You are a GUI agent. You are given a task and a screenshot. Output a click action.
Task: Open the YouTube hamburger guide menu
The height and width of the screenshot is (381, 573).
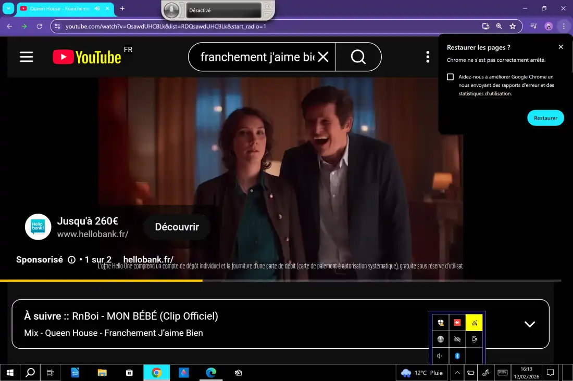[27, 57]
